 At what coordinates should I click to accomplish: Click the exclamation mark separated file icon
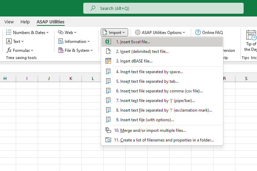coord(108,110)
